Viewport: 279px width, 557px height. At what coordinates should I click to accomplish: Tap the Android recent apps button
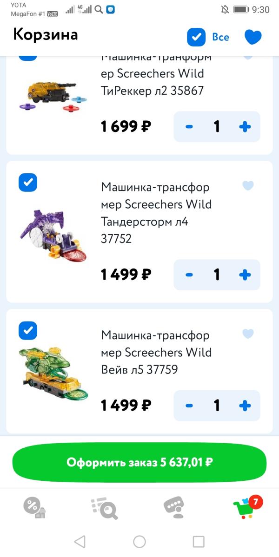point(199,541)
